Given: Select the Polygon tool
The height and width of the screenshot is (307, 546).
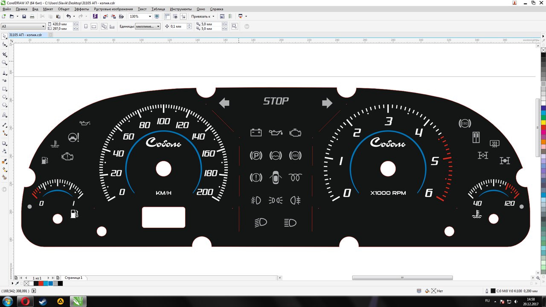Looking at the screenshot, I should (x=5, y=105).
